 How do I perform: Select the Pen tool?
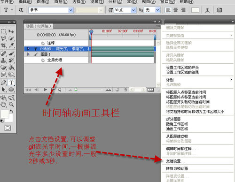3,83
